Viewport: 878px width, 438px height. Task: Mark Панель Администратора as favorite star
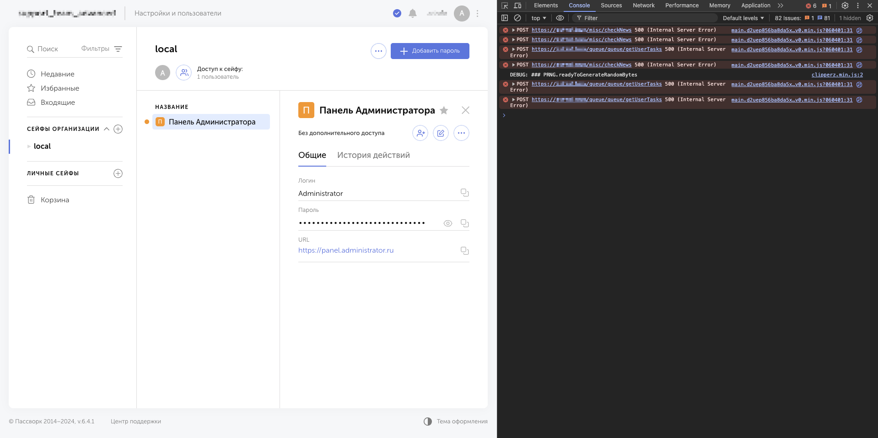pyautogui.click(x=444, y=110)
